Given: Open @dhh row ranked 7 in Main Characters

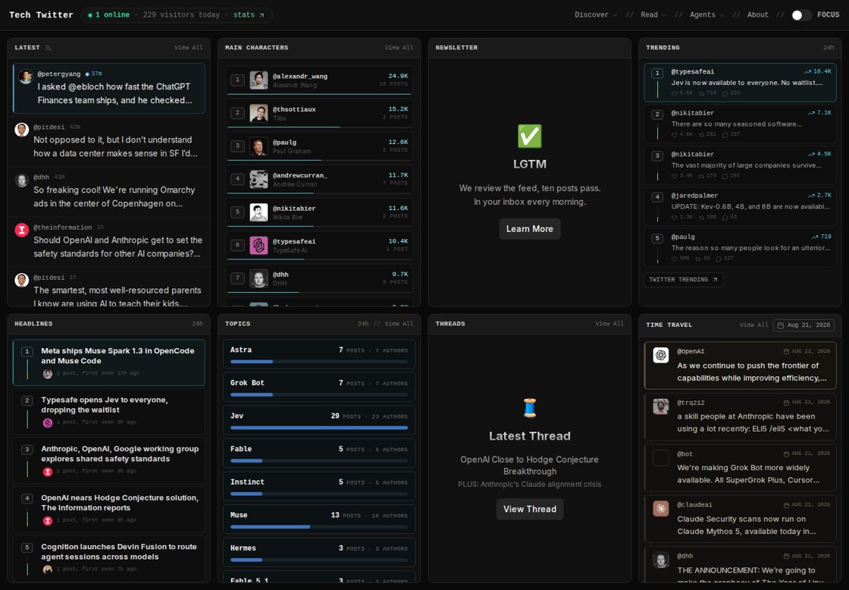Looking at the screenshot, I should (319, 278).
